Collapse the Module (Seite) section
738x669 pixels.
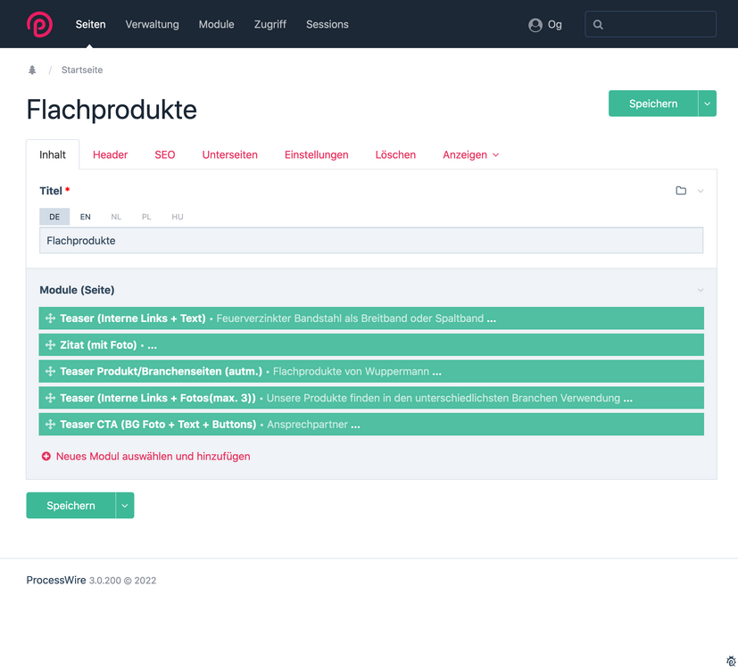point(701,290)
